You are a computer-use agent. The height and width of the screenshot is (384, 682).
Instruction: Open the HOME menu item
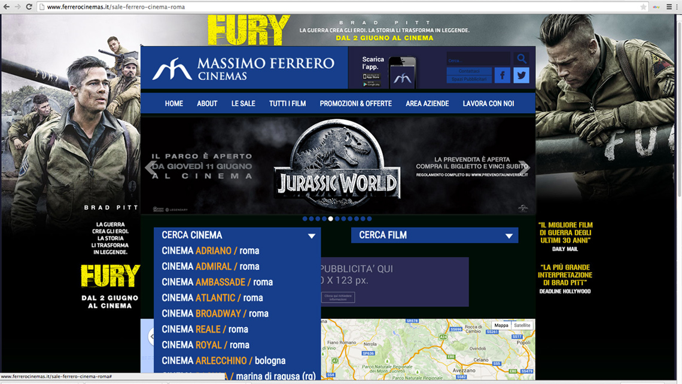click(x=174, y=103)
